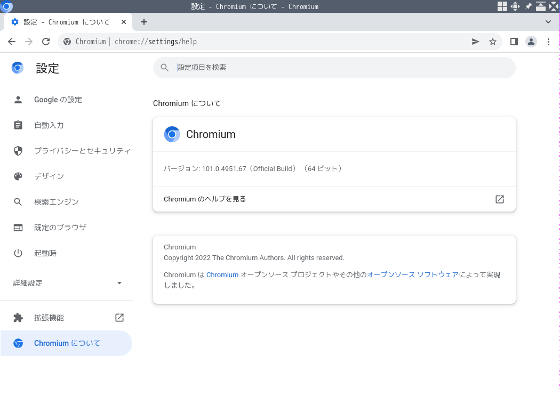Click the Chromium site info icon in address bar

pos(67,42)
